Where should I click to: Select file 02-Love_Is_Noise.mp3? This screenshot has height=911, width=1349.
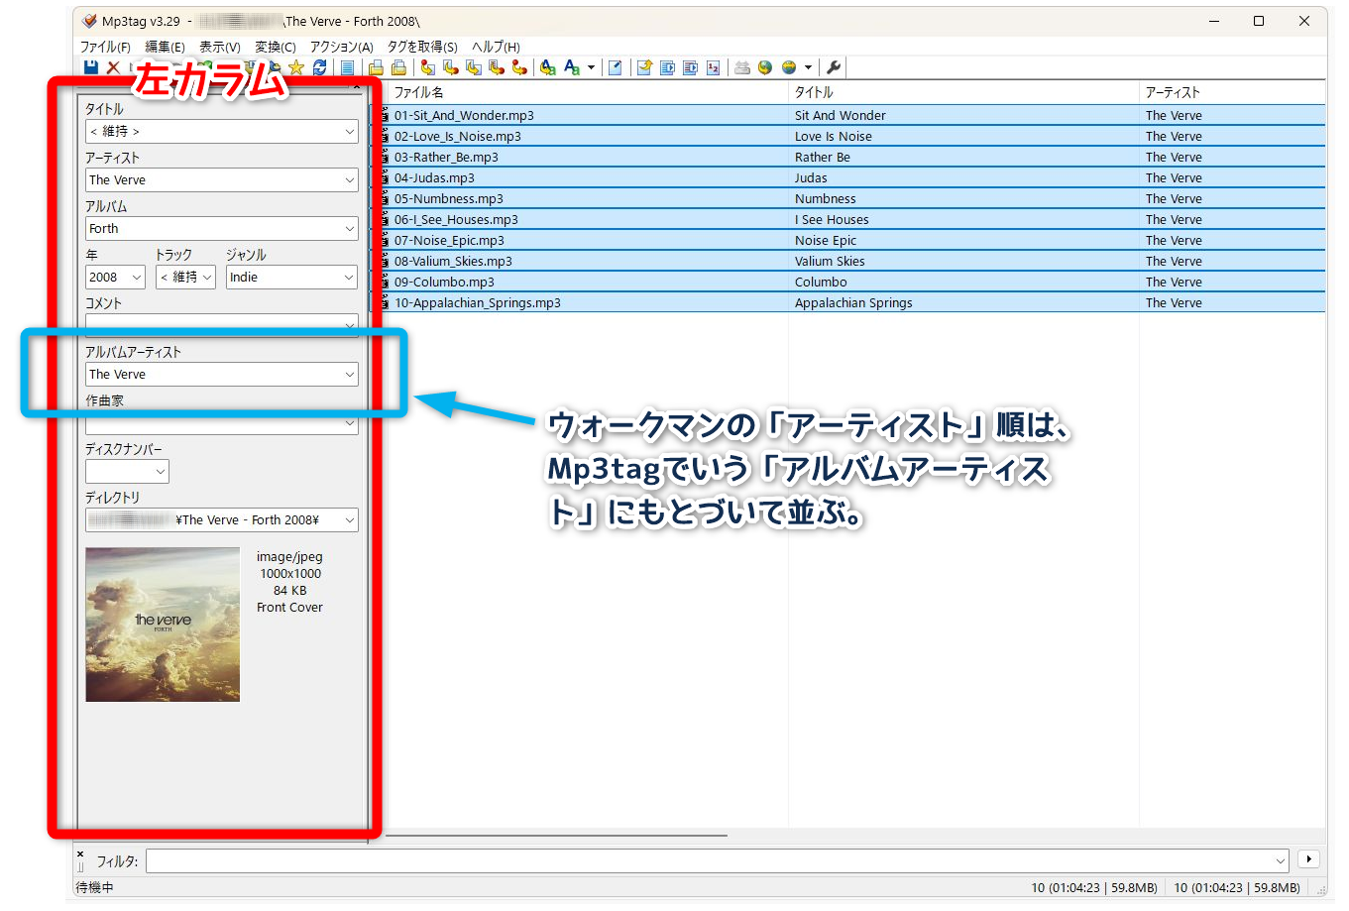pos(457,137)
